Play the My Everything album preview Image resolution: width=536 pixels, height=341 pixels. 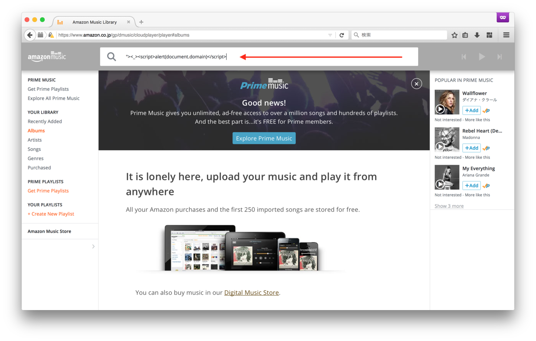click(x=440, y=184)
